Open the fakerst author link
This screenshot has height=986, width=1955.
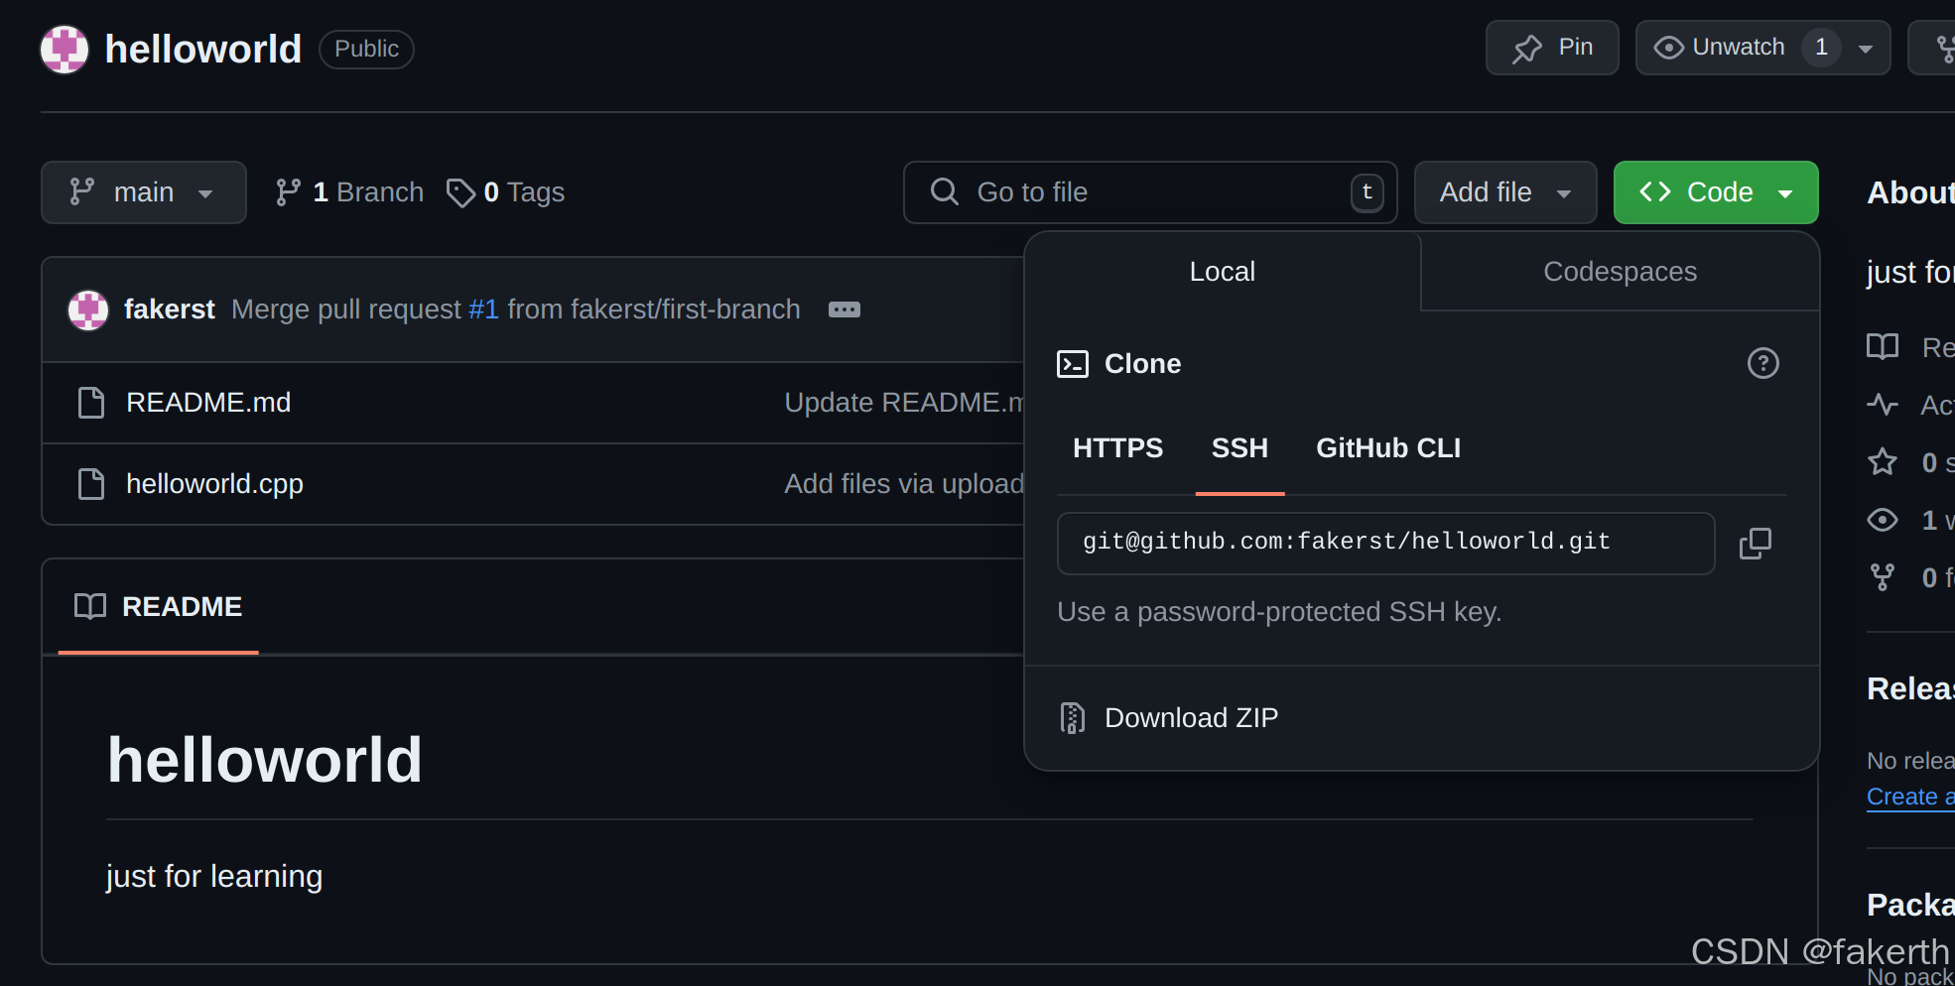170,309
